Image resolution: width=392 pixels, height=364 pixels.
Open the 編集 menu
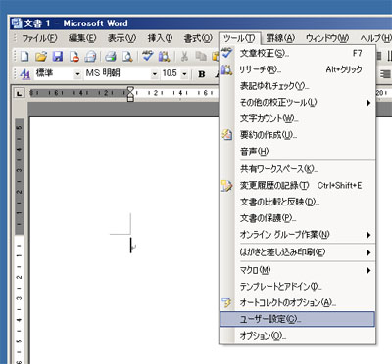(x=82, y=38)
